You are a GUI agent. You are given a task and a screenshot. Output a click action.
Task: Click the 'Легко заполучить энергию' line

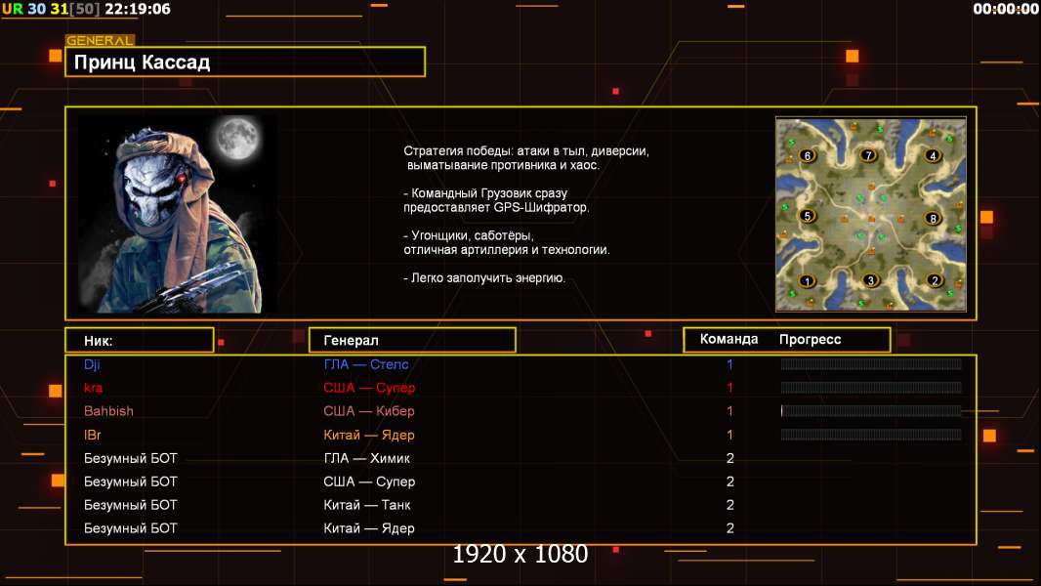[484, 278]
